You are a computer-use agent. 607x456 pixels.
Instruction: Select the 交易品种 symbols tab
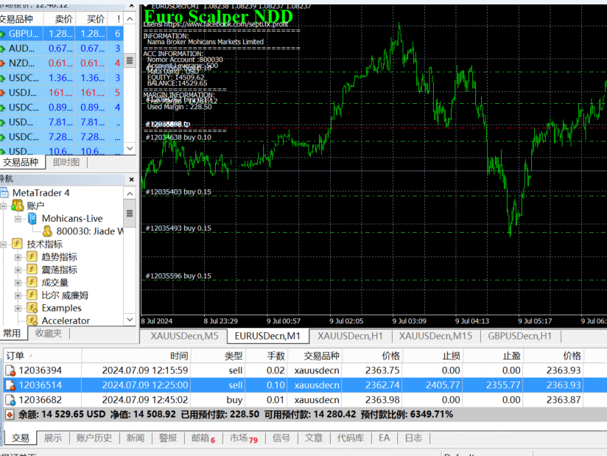[21, 162]
